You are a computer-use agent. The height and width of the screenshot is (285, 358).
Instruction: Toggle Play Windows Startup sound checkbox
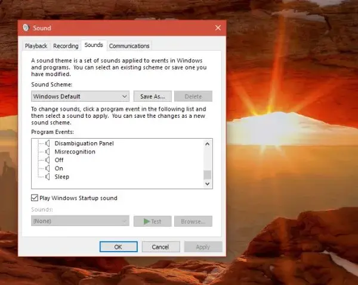35,198
